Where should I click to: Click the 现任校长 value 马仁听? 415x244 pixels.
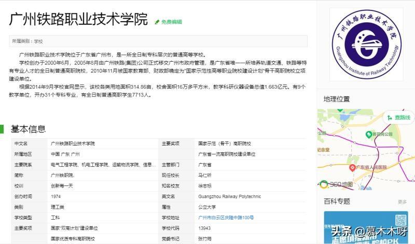pos(205,175)
